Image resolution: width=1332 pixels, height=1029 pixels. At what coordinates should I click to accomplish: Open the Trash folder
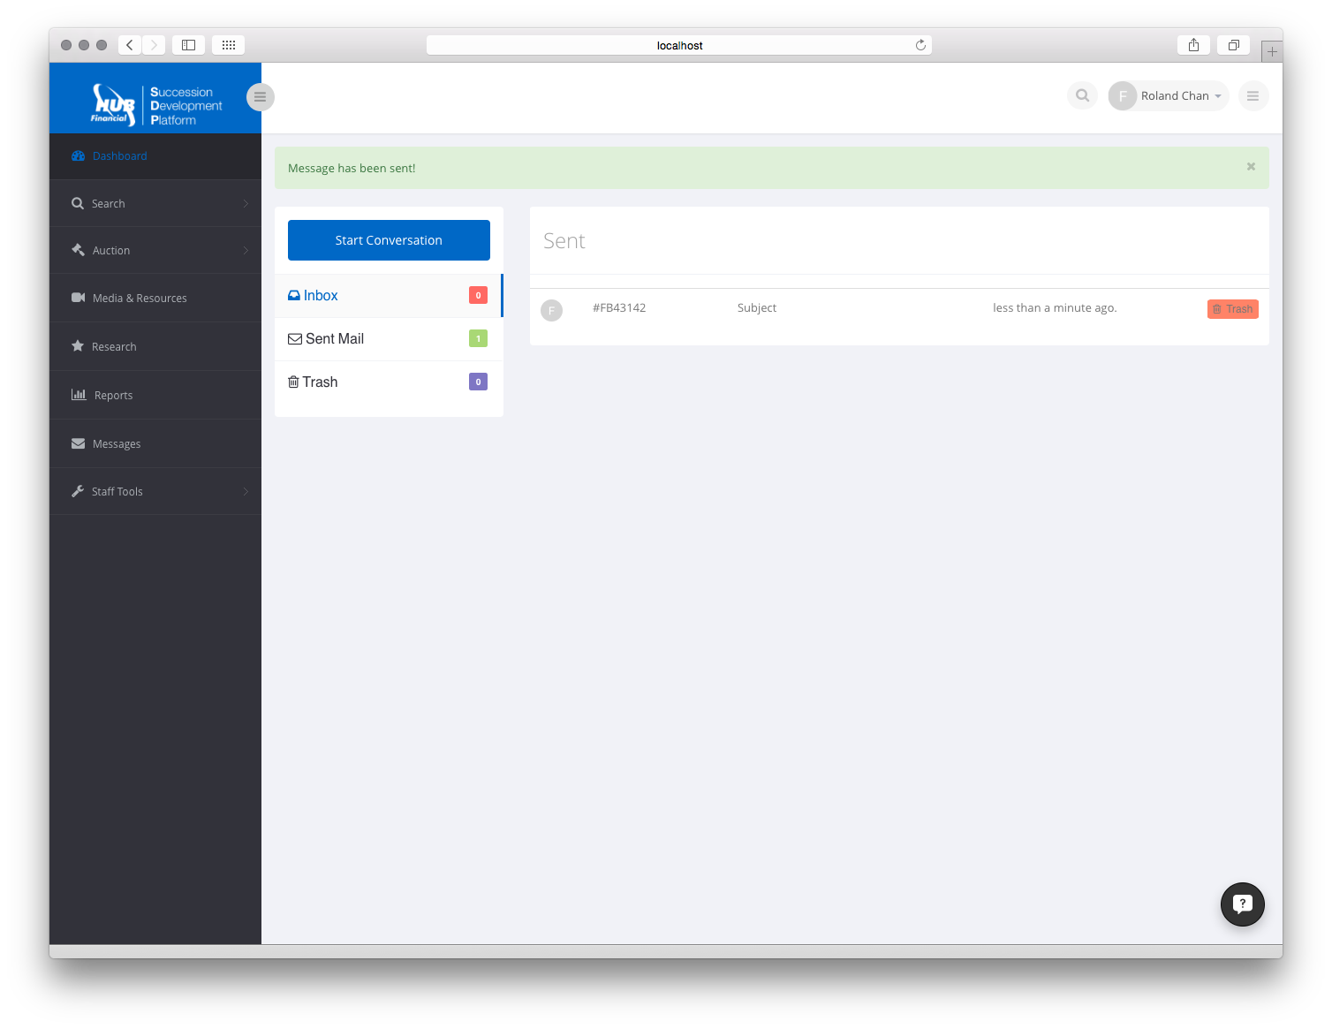[389, 382]
